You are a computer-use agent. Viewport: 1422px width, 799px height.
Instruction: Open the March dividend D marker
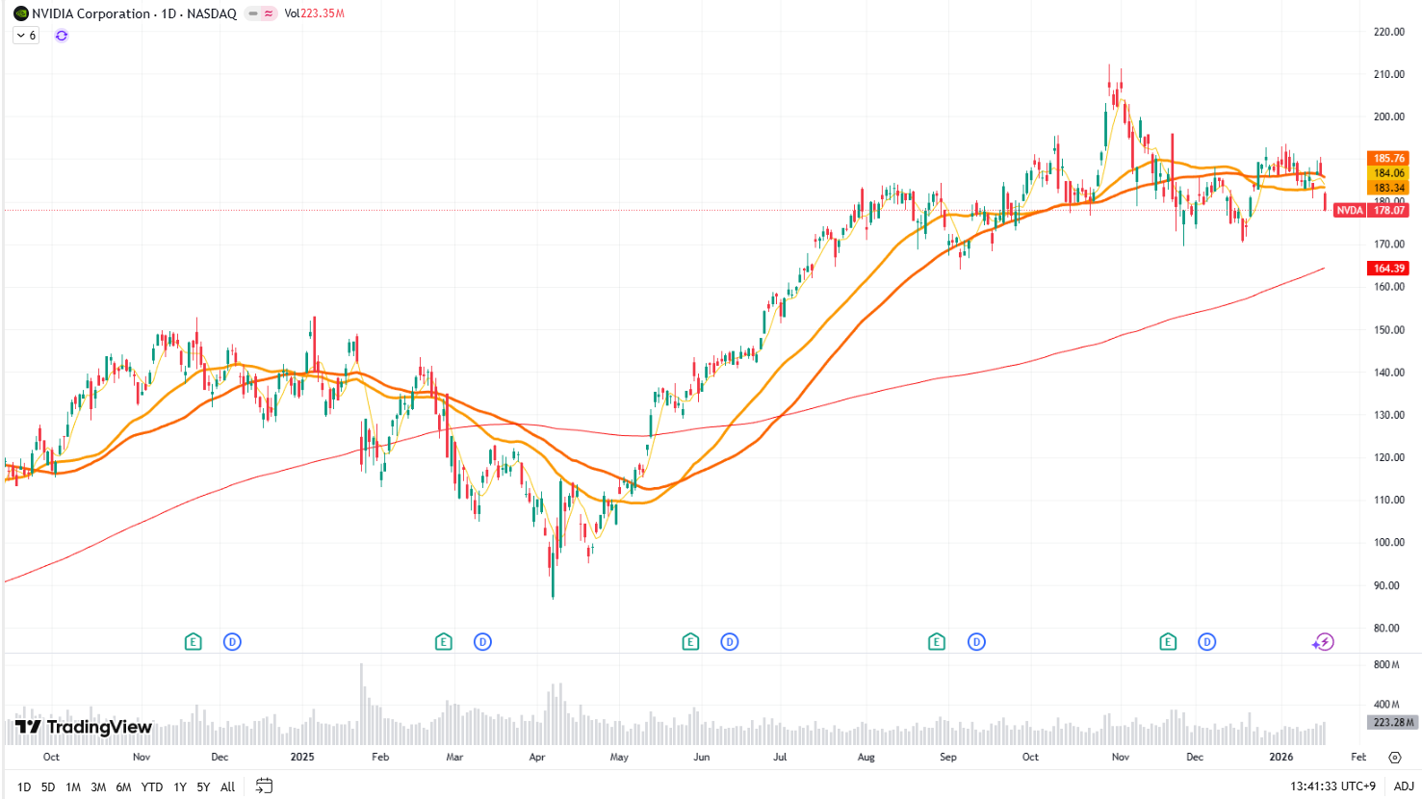pyautogui.click(x=482, y=641)
